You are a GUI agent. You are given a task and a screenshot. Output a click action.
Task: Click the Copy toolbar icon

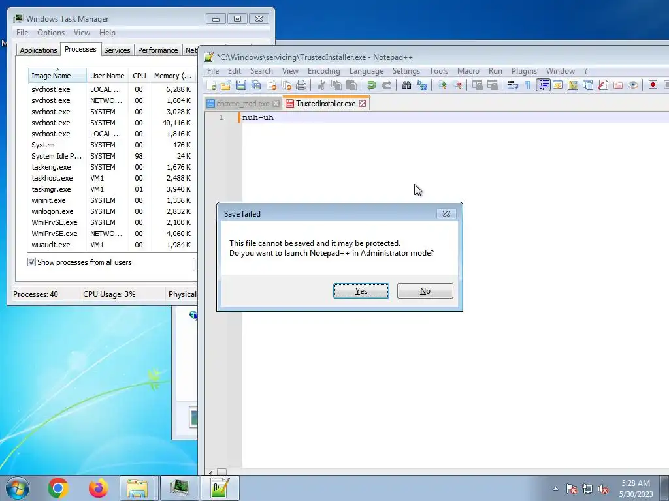click(x=336, y=85)
